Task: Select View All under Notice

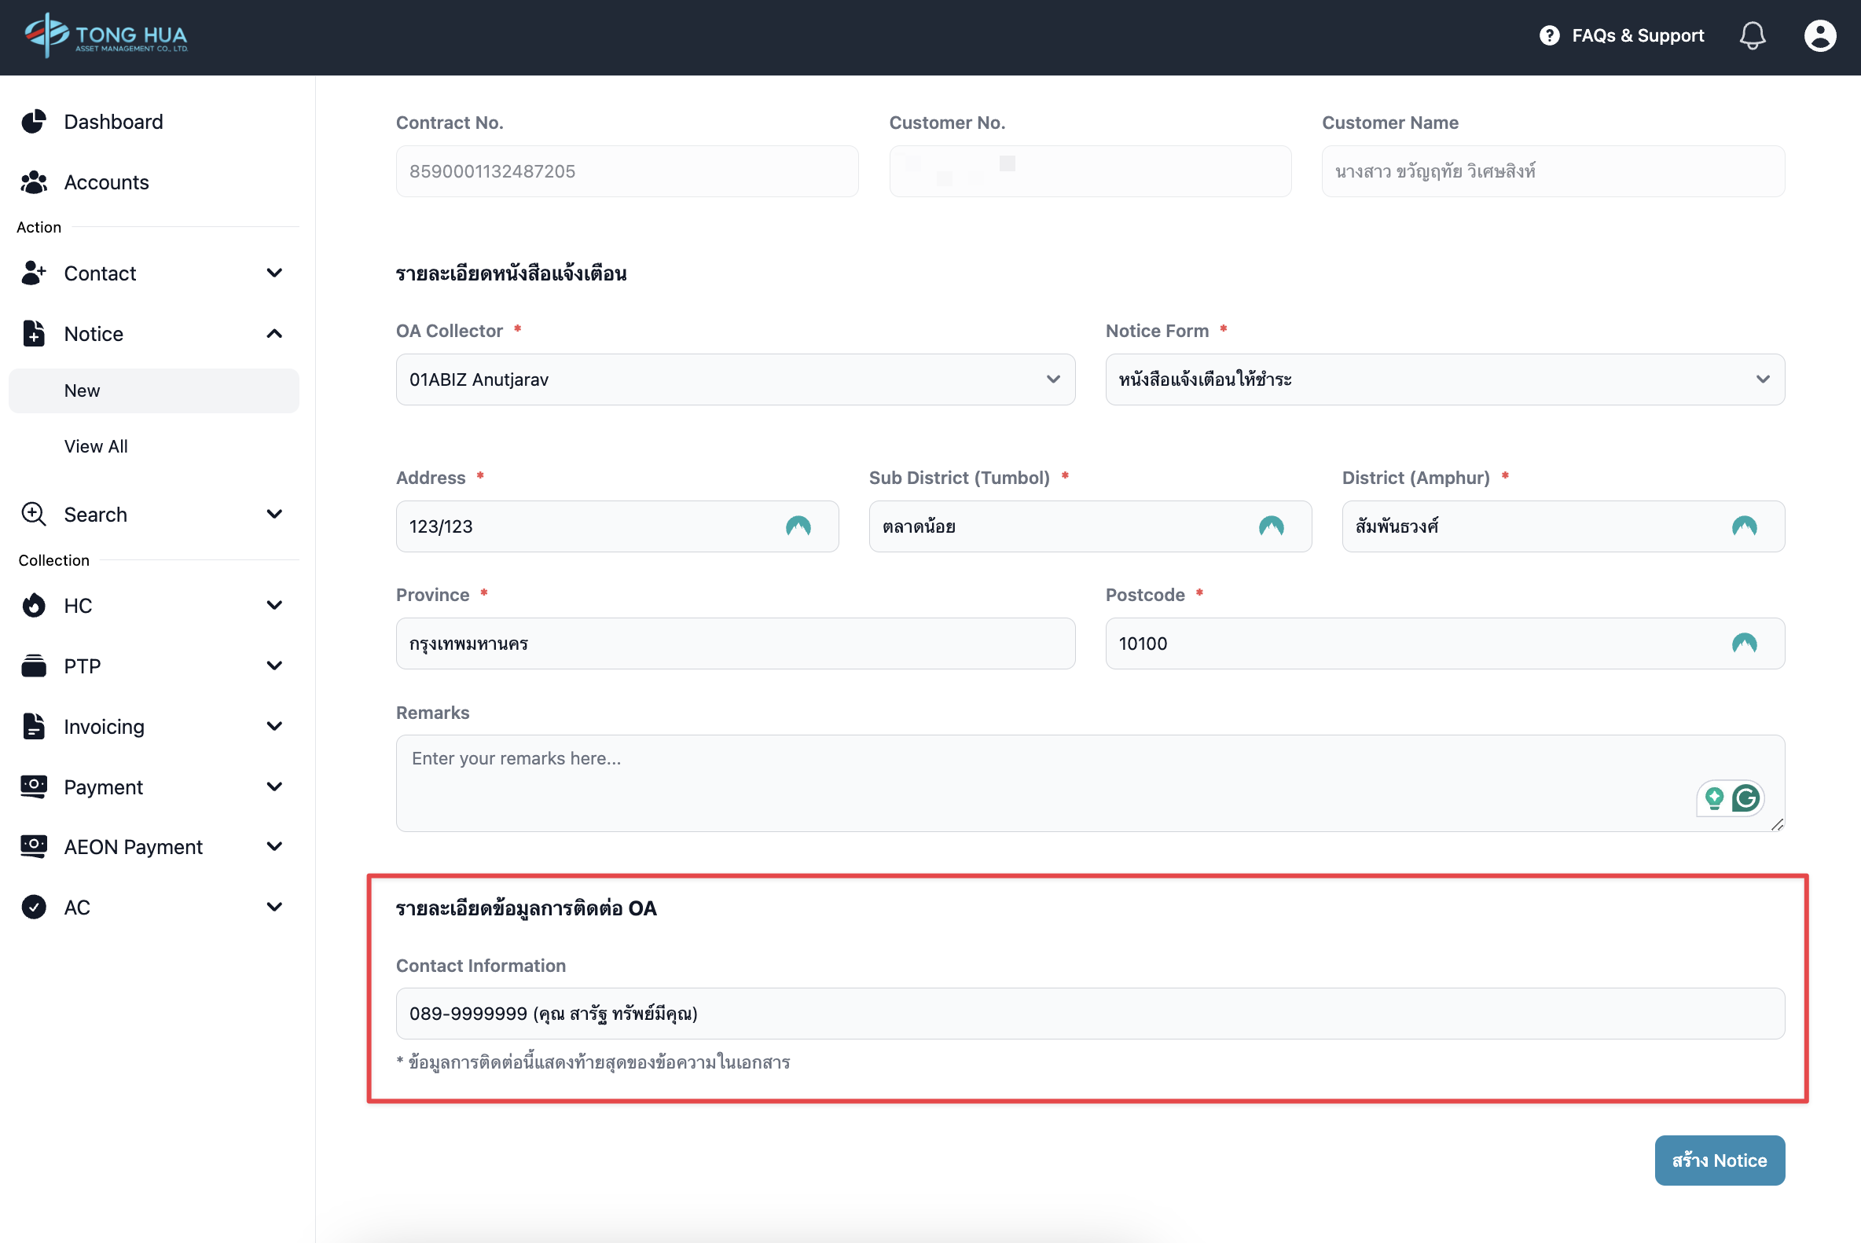Action: pos(96,446)
